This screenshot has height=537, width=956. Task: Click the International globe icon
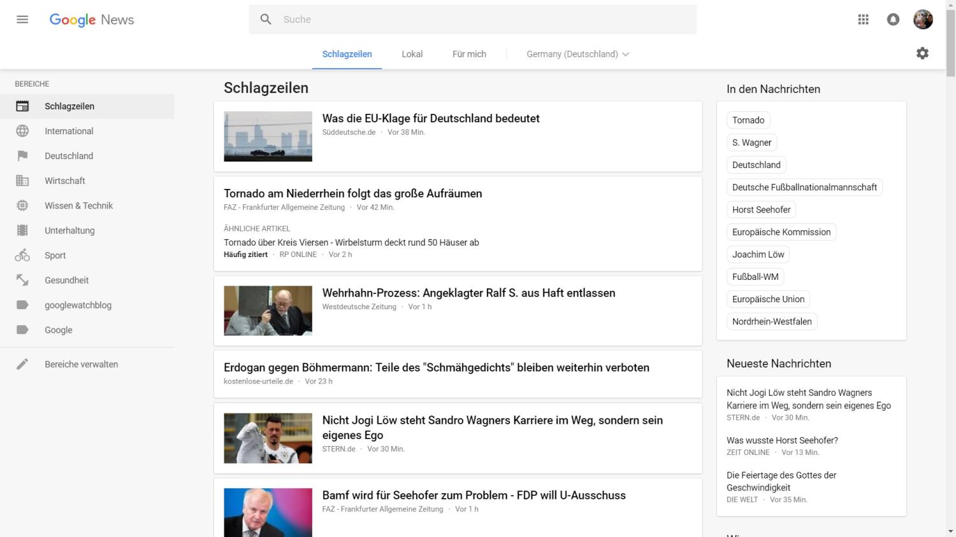(x=22, y=131)
